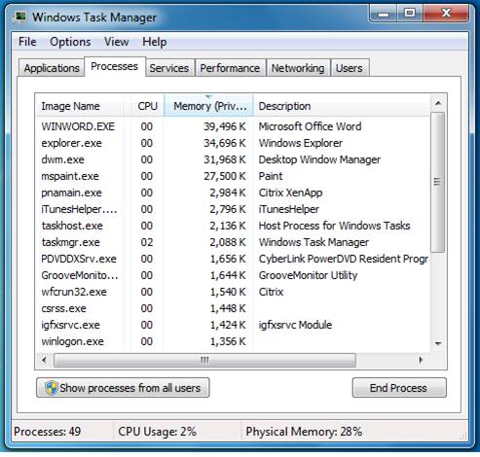Select the taskhost.exe process

pyautogui.click(x=233, y=226)
